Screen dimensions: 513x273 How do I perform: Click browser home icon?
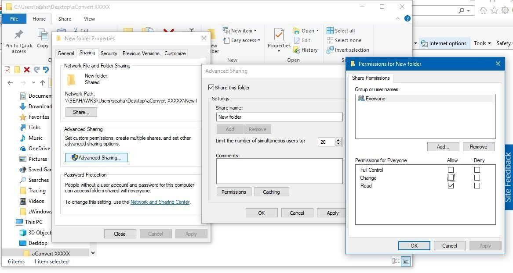point(483,11)
